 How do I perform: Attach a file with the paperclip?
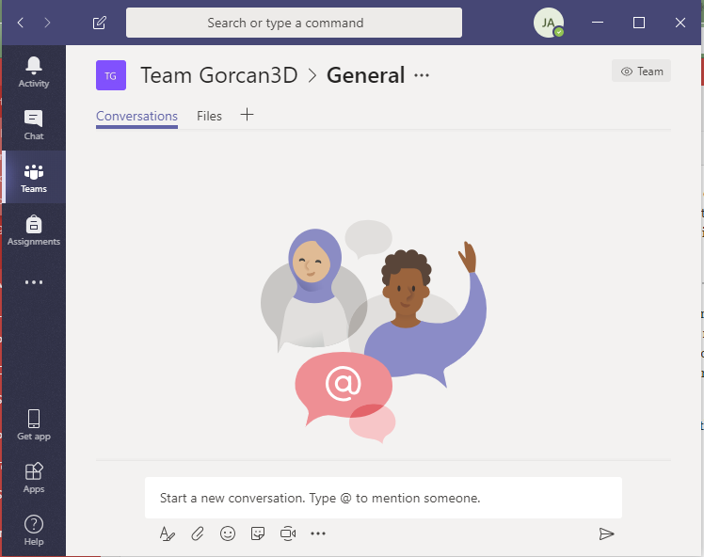click(x=198, y=533)
